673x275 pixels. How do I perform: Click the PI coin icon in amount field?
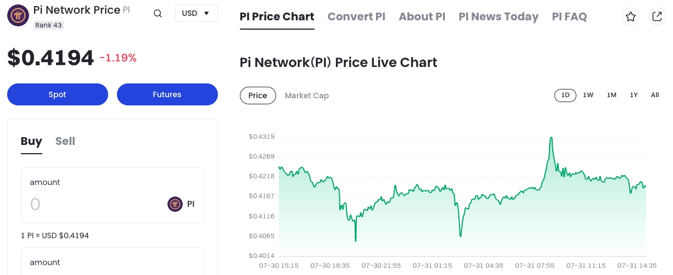[x=175, y=204]
